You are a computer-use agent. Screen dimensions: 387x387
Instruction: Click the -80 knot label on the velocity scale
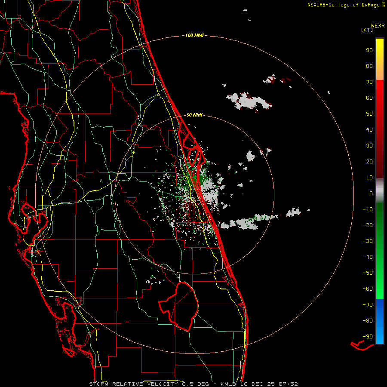tap(368, 321)
